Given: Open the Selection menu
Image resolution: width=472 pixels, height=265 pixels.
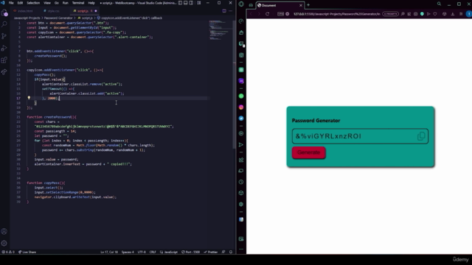Looking at the screenshot, I should pyautogui.click(x=33, y=3).
